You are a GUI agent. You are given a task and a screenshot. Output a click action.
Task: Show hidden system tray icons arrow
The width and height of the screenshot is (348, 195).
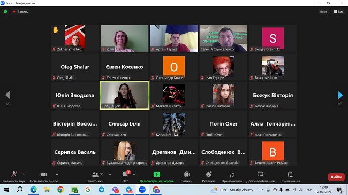pos(262,190)
